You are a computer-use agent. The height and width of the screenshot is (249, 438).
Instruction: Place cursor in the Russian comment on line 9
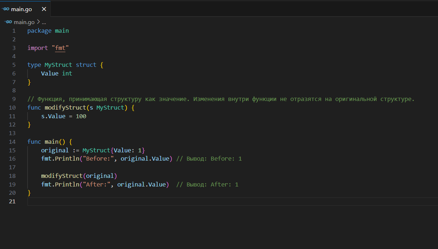[x=216, y=99]
